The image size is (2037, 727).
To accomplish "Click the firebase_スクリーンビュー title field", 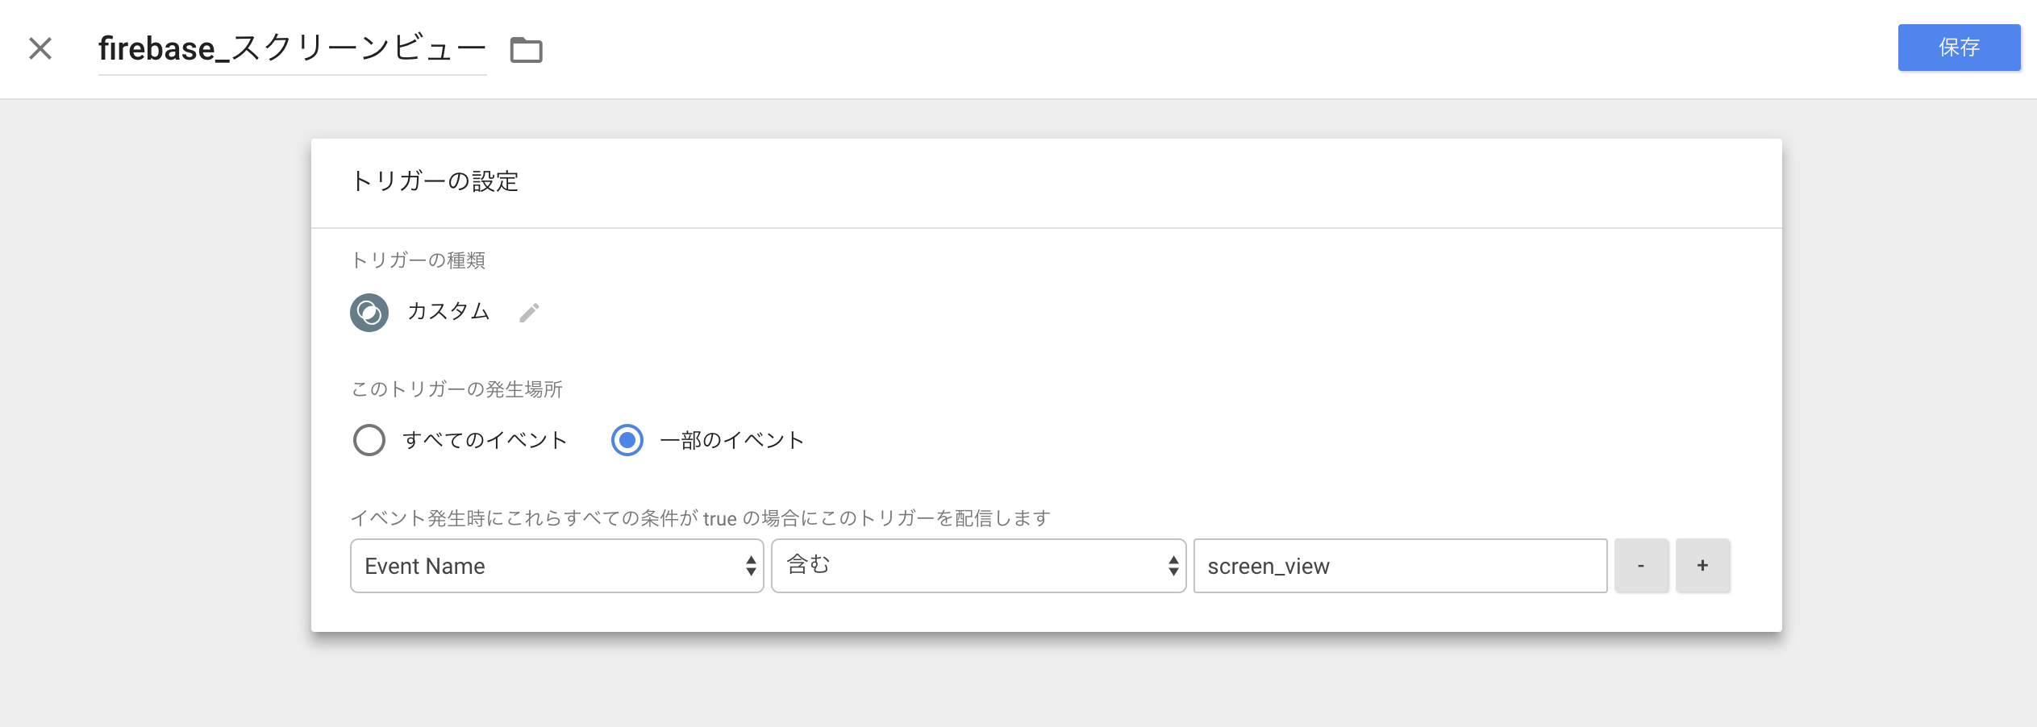I will tap(292, 48).
